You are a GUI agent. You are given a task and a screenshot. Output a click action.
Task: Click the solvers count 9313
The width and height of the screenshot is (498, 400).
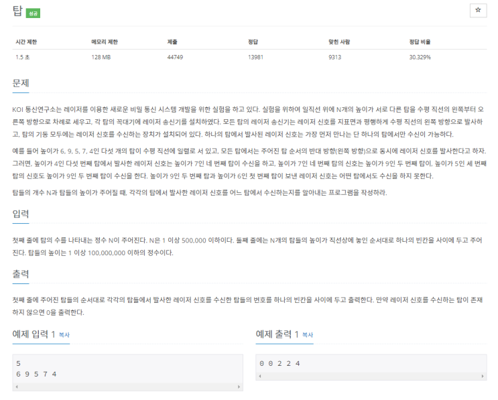(x=334, y=57)
